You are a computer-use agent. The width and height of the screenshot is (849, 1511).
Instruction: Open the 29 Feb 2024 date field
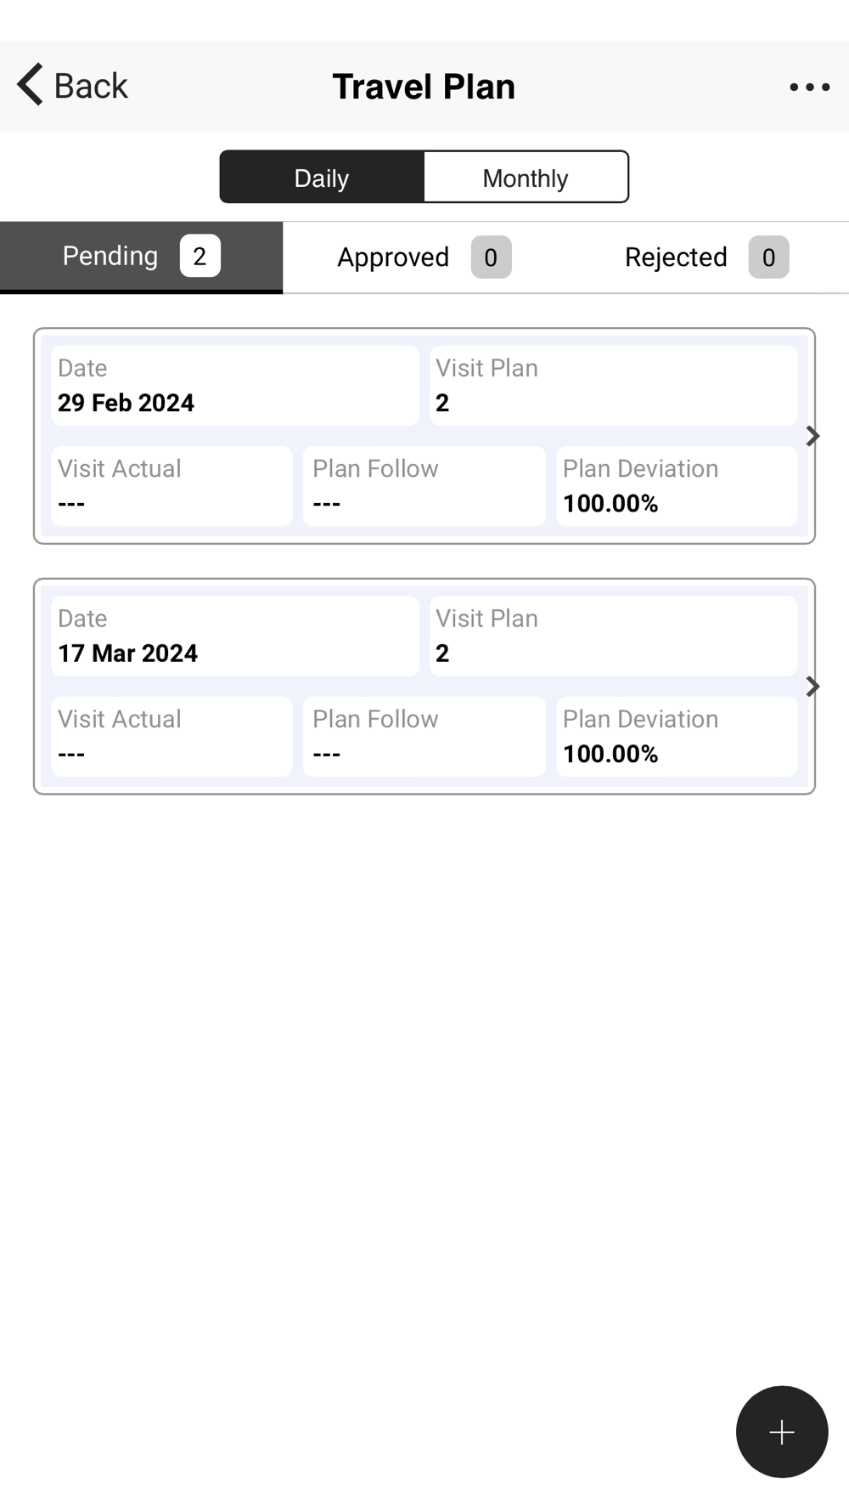pos(234,386)
